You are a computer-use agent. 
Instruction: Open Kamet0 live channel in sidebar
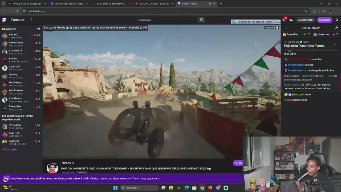click(21, 36)
